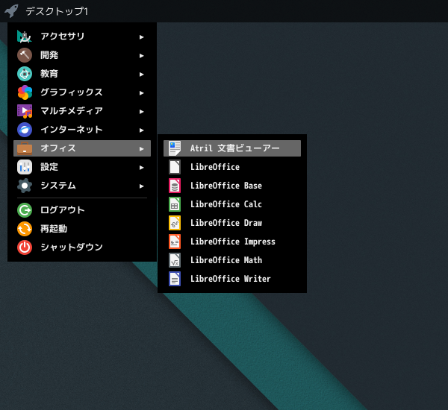Open the 教育 menu entry
This screenshot has height=410, width=448.
pos(82,74)
